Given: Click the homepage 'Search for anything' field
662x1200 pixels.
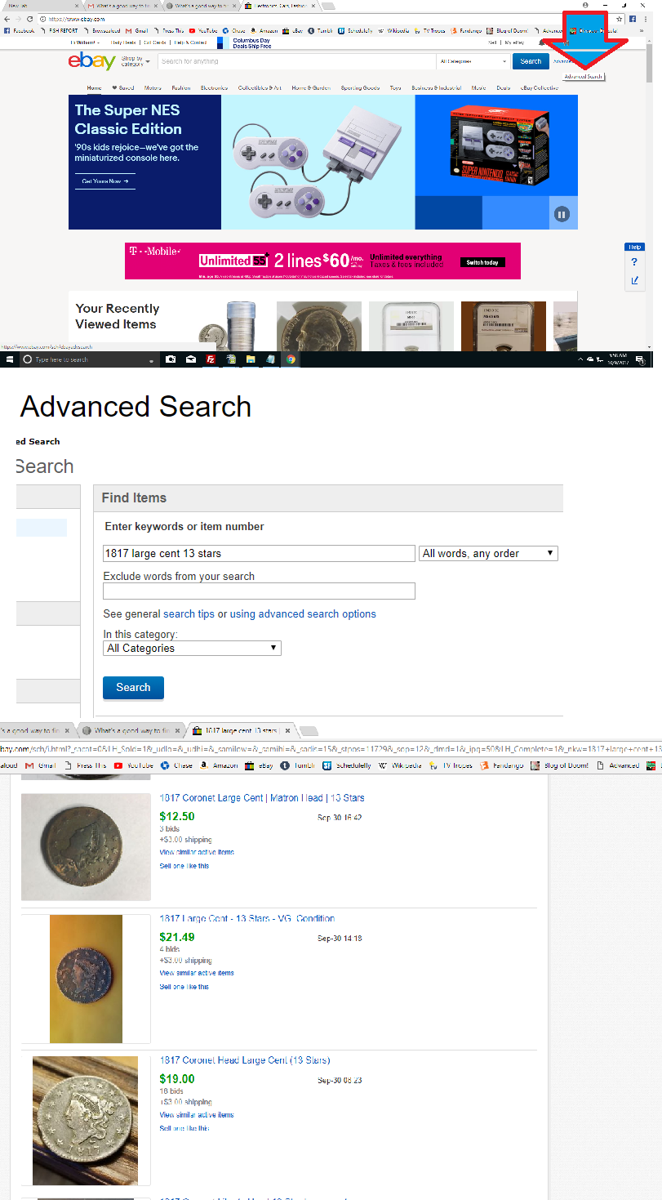Looking at the screenshot, I should tap(295, 61).
